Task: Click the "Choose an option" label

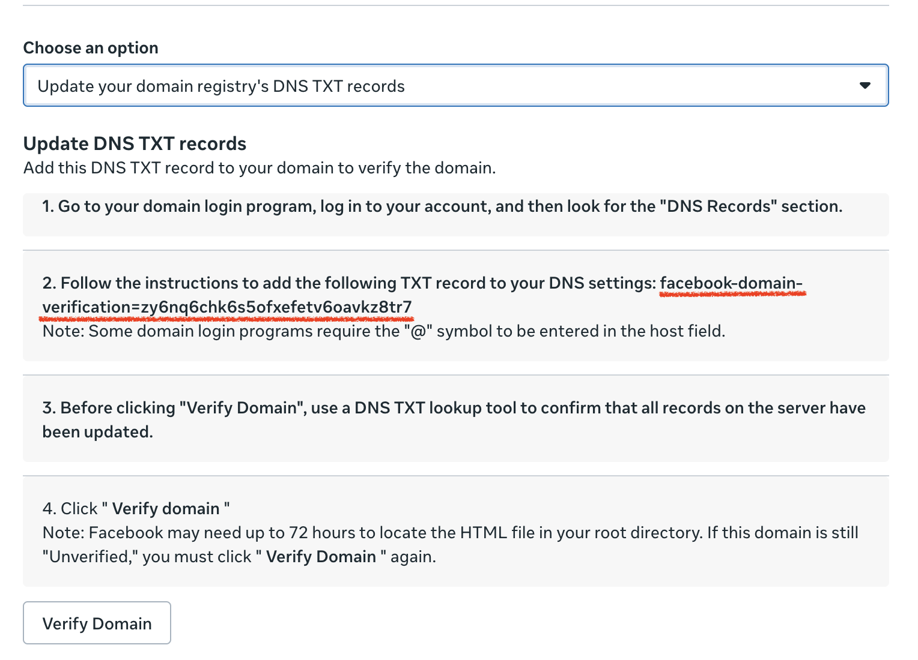Action: point(91,48)
